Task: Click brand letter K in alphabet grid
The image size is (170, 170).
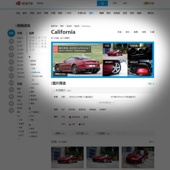Action: [42, 41]
